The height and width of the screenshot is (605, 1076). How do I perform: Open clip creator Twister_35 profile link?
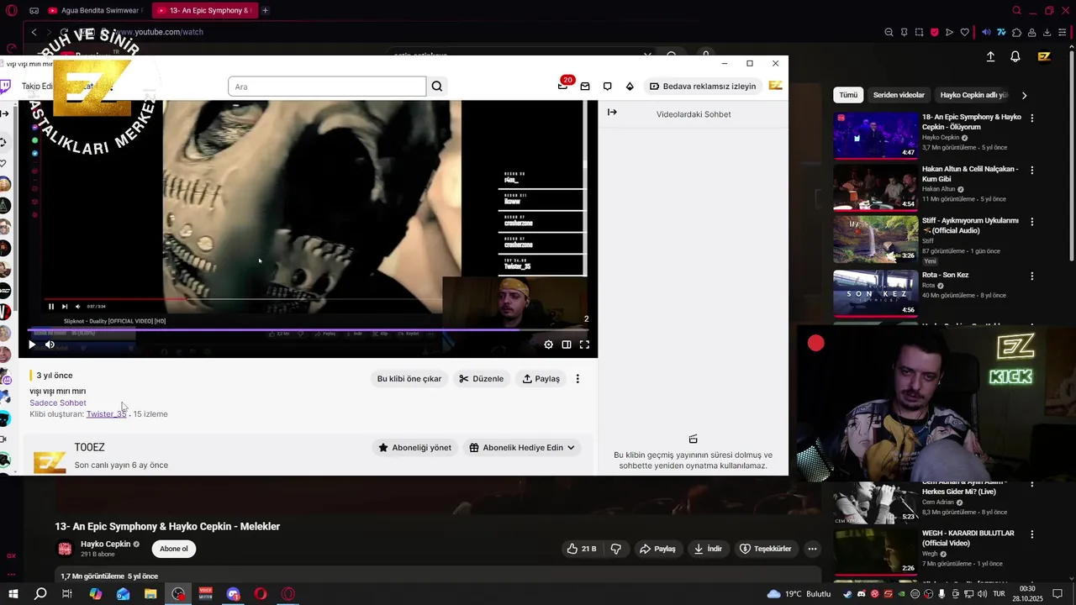[107, 414]
